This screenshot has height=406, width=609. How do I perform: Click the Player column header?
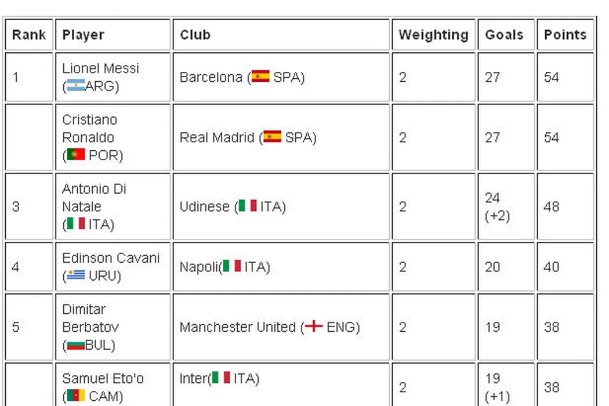[84, 35]
